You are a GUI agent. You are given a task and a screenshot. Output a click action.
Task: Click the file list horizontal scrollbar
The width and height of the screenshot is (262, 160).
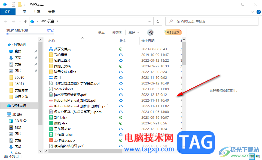pyautogui.click(x=85, y=151)
